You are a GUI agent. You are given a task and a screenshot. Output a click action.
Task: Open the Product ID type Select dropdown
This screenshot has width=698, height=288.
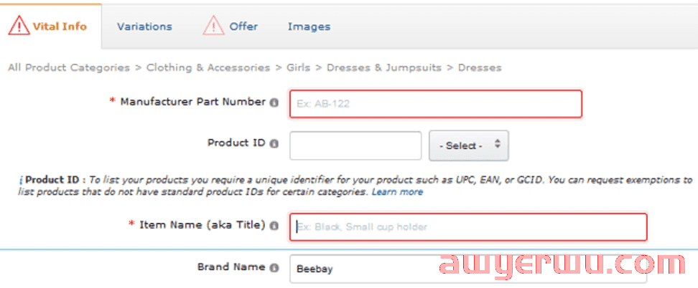pos(469,145)
